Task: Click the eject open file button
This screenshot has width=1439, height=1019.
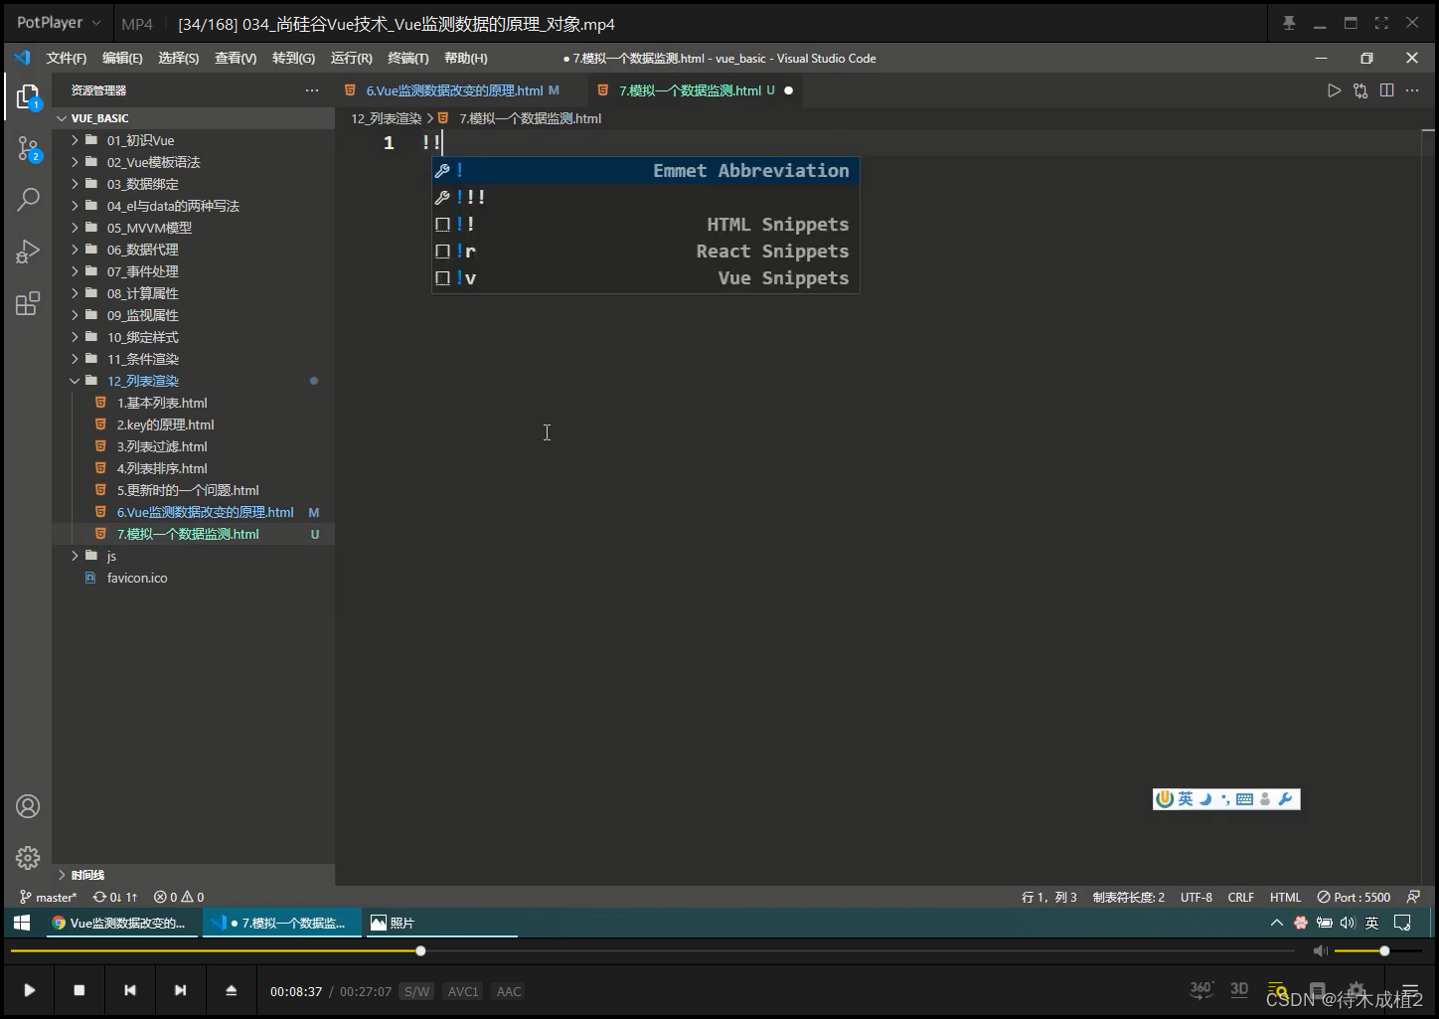Action: coord(231,990)
